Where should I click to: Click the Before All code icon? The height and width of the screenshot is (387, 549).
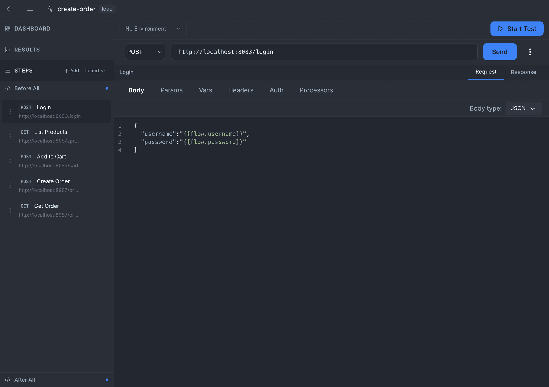tap(8, 88)
